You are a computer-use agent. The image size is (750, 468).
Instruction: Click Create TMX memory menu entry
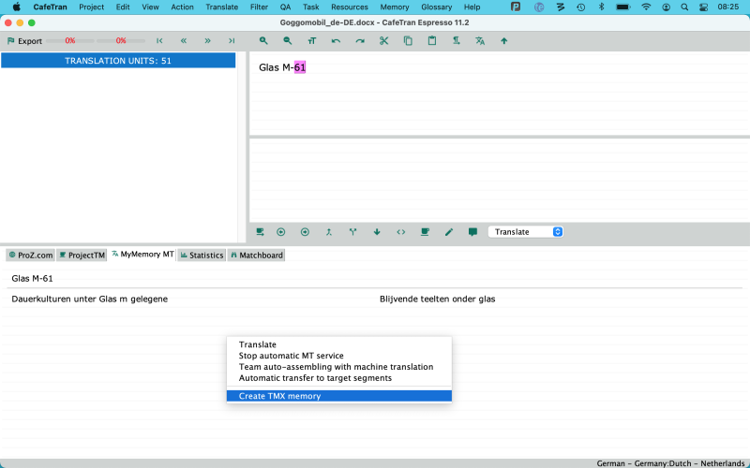pos(339,396)
